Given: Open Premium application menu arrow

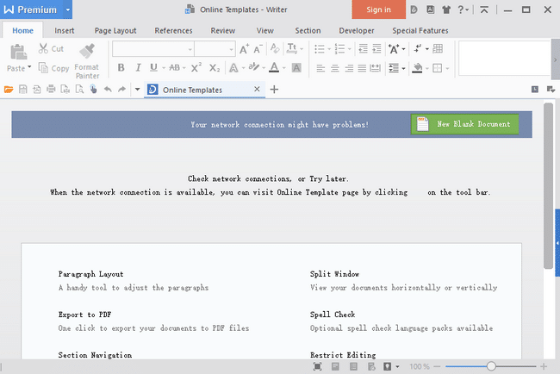Looking at the screenshot, I should click(67, 9).
